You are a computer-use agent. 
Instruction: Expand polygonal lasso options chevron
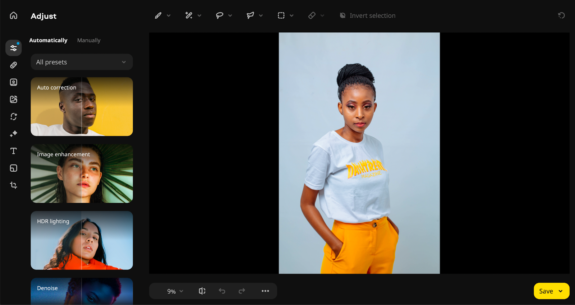[261, 15]
